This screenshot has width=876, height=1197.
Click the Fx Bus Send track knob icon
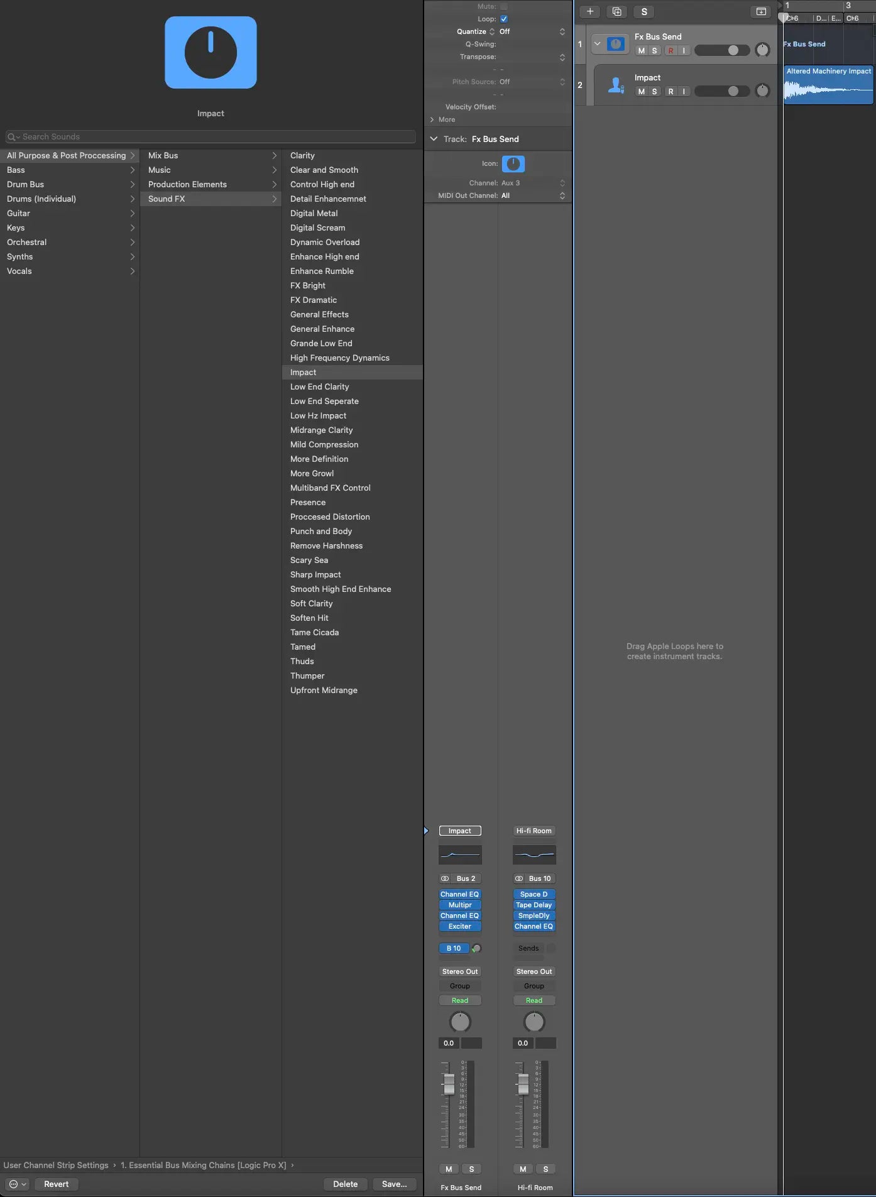[x=616, y=44]
